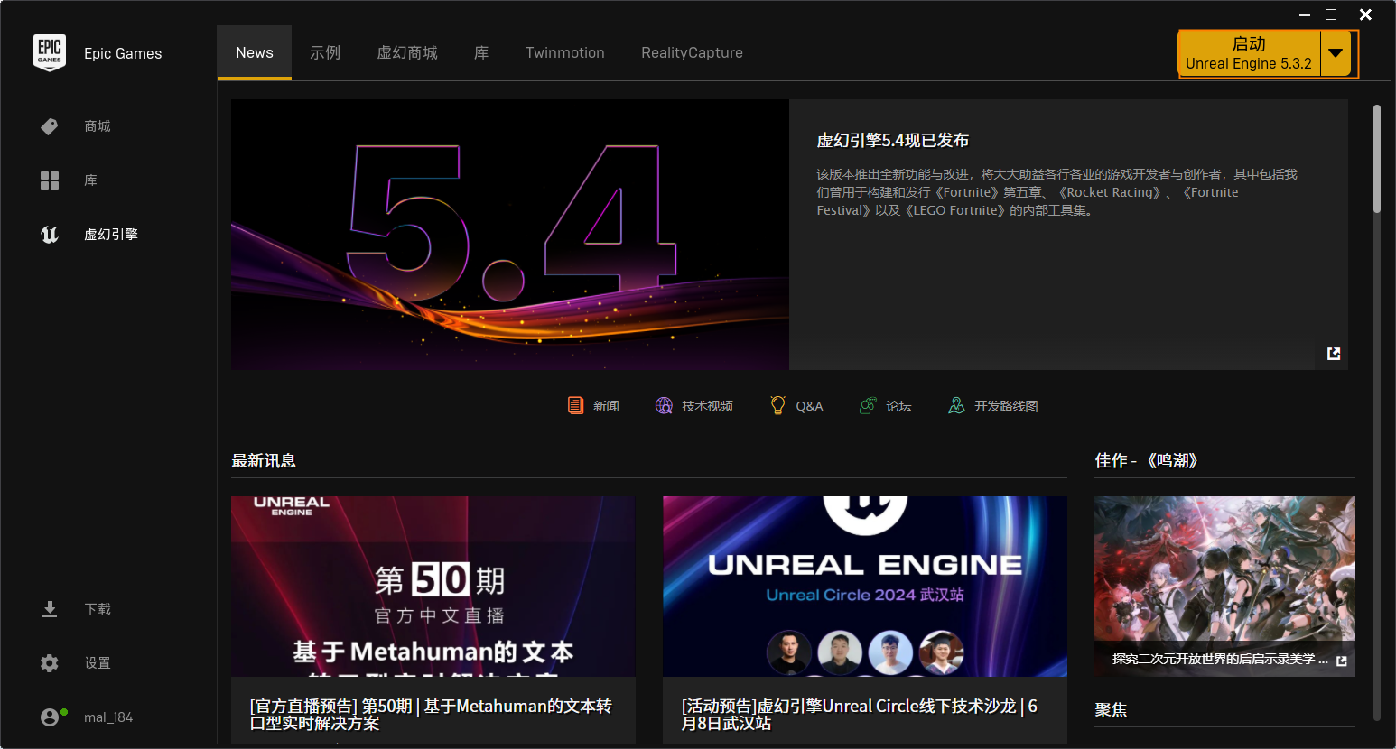
Task: Switch to the Twinmotion tab
Action: 564,53
